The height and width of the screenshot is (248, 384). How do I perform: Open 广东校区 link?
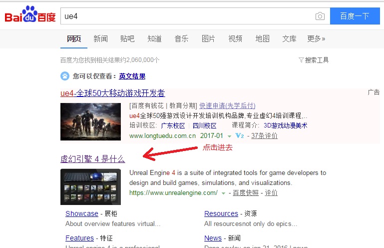[x=173, y=125]
